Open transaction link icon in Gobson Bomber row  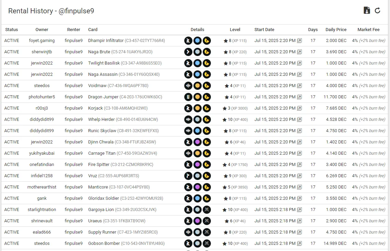(x=299, y=243)
